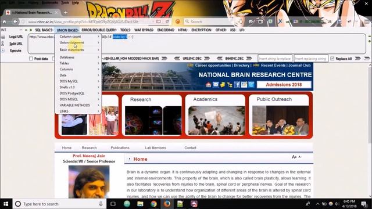Click the Publications tab on the profile
Screen dimensions: 372x209
120,147
